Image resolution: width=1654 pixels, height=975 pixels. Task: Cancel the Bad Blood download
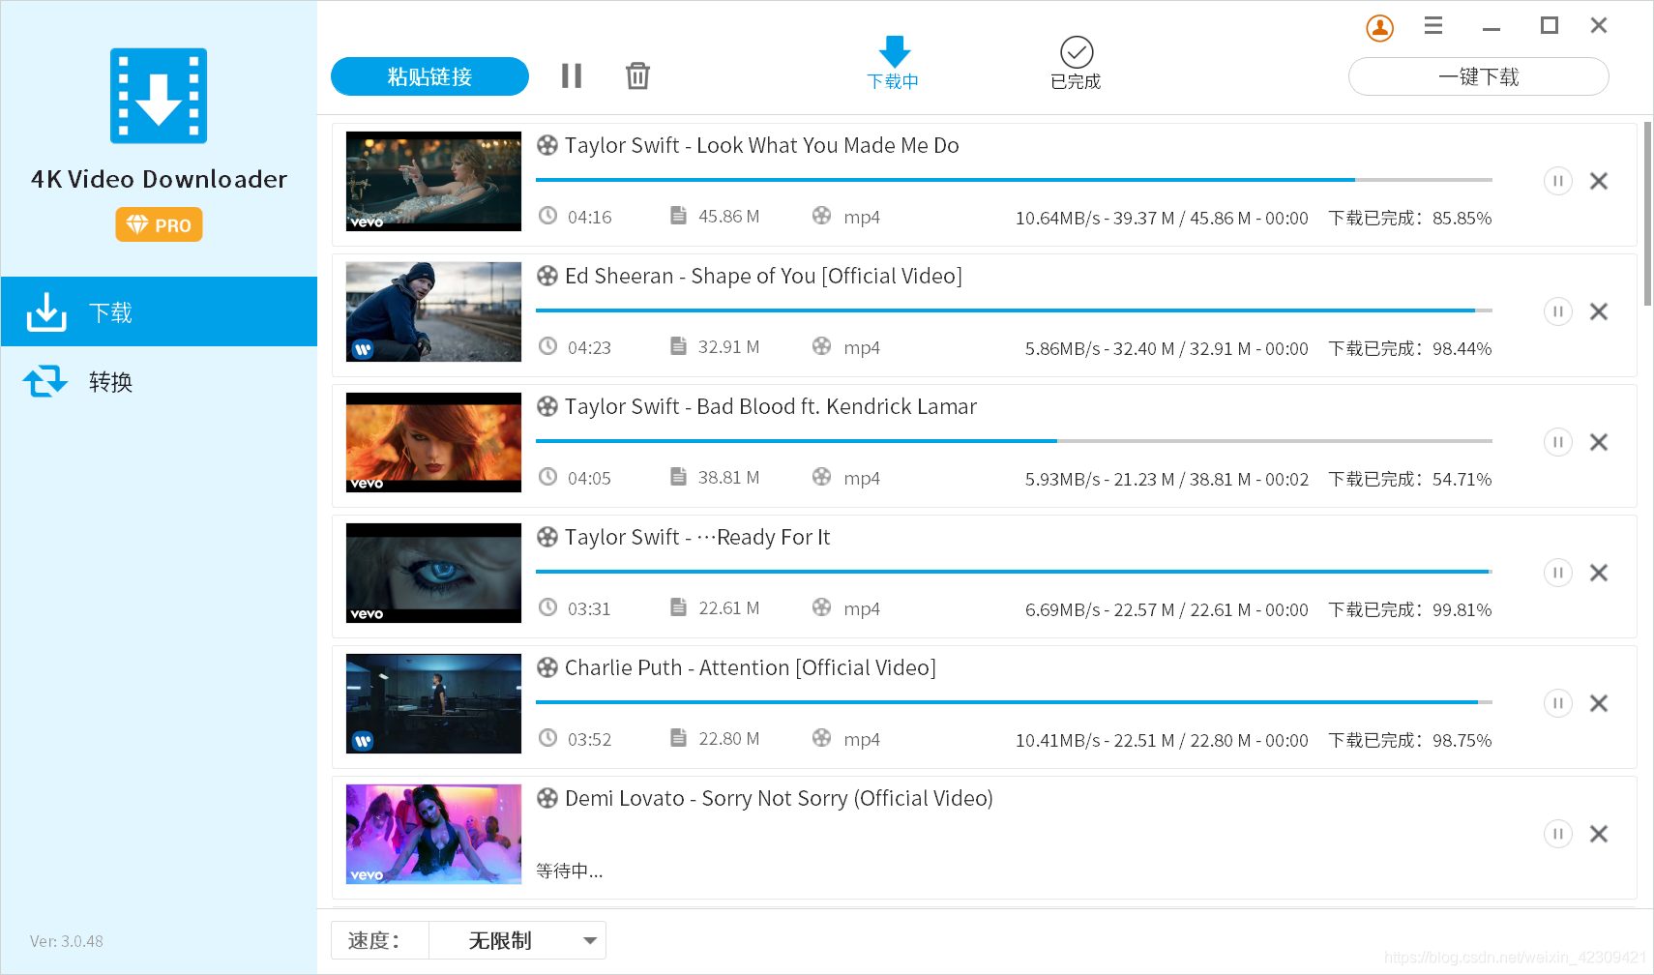coord(1599,442)
